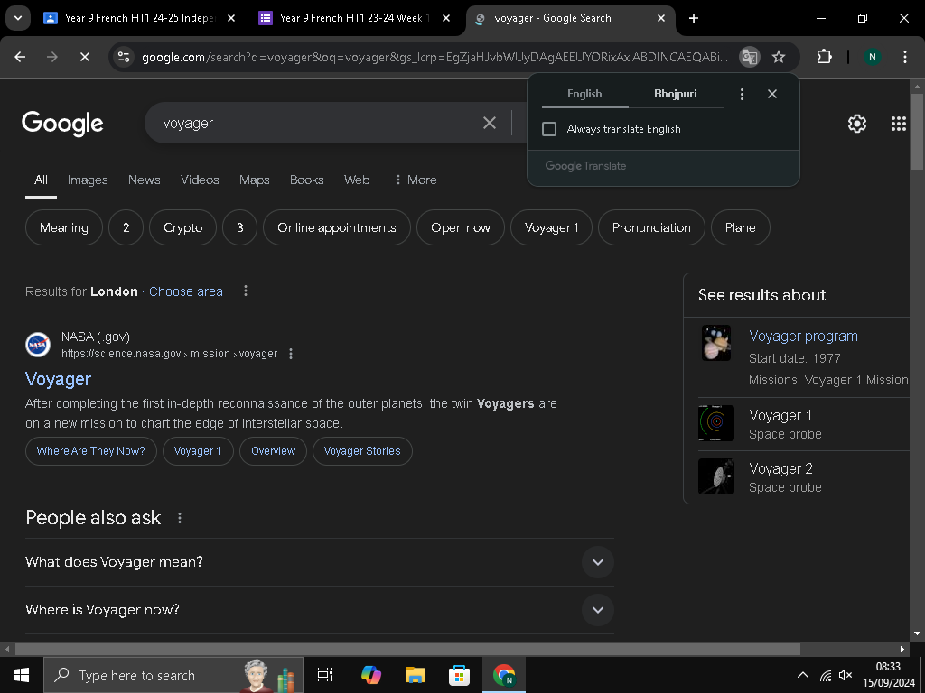Image resolution: width=925 pixels, height=693 pixels.
Task: Close the translate popup
Action: pyautogui.click(x=772, y=94)
